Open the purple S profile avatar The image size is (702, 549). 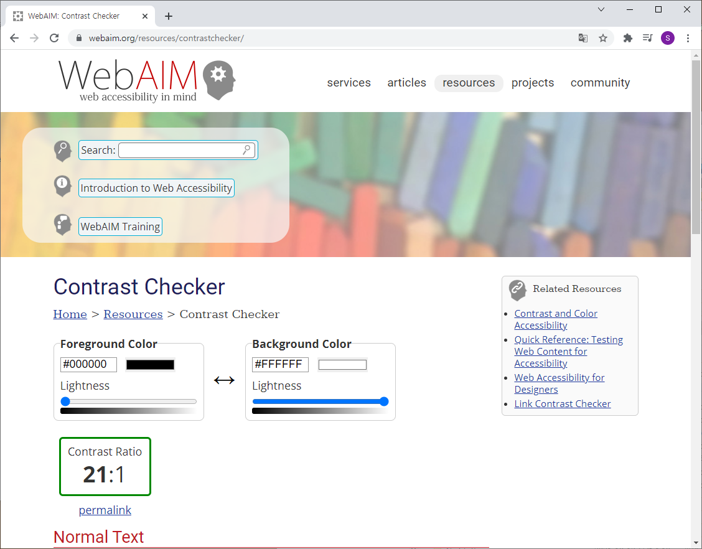click(668, 38)
